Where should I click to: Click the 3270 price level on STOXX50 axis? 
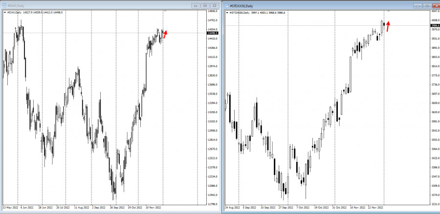[436, 195]
